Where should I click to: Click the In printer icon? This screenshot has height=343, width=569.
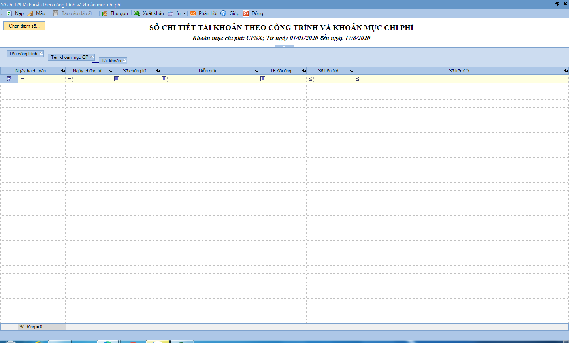click(170, 13)
